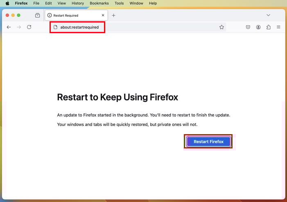Click the Restart Firefox button
The image size is (287, 202).
coord(208,141)
